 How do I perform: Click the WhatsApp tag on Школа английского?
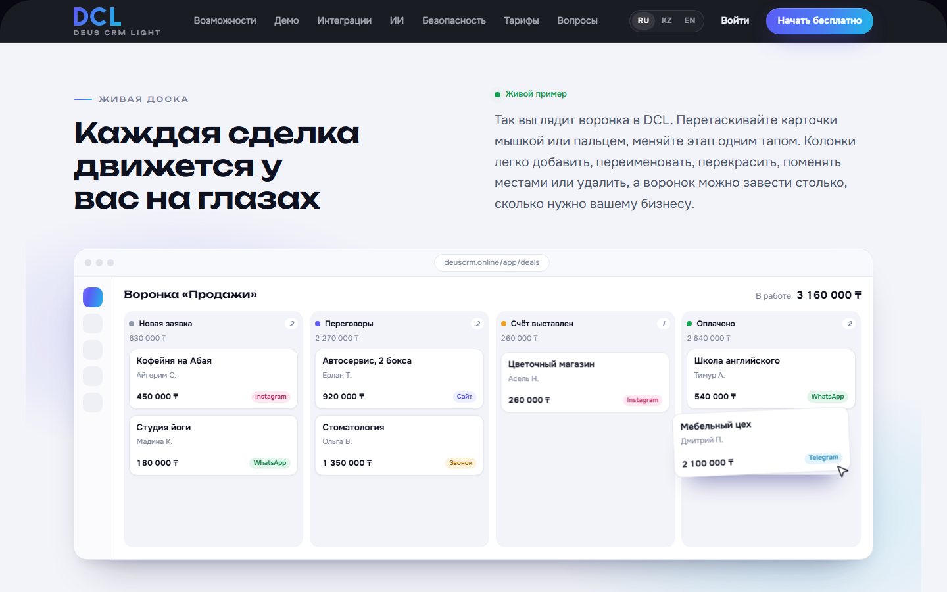[827, 397]
